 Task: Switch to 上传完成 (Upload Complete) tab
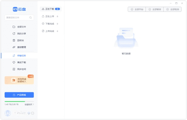coord(50,31)
